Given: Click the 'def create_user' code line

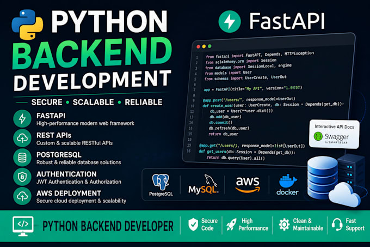Looking at the screenshot, I should tap(273, 105).
